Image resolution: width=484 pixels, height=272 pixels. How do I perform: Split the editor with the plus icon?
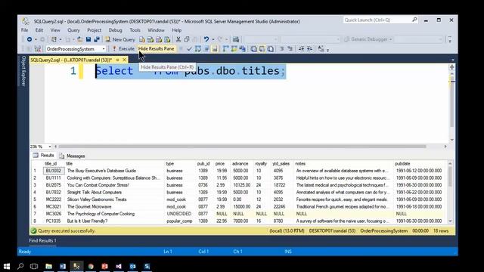coord(452,67)
